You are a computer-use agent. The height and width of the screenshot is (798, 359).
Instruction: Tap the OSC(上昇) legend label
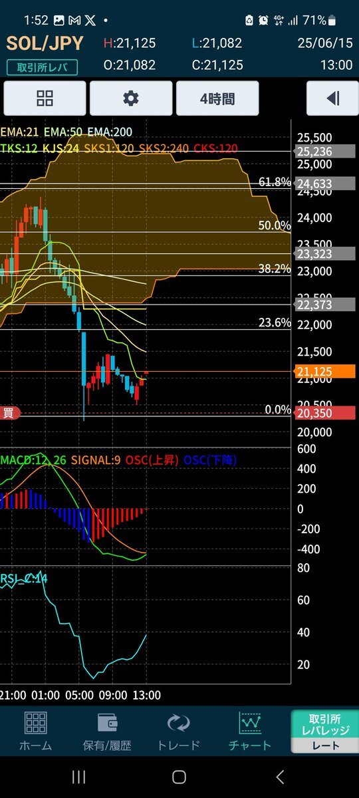[x=153, y=460]
